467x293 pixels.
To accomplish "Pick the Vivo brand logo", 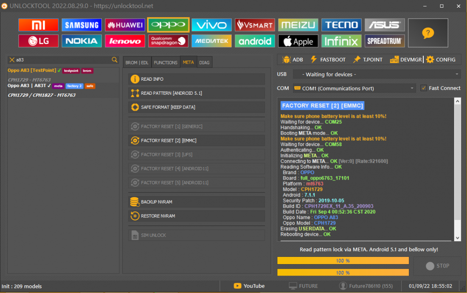I will (211, 25).
